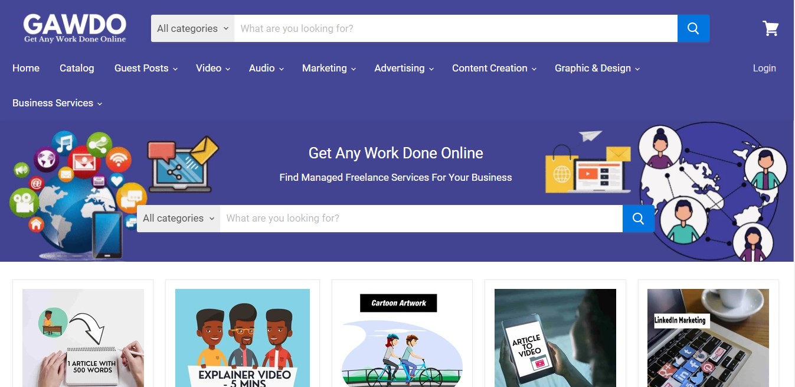Expand the Business Services menu
This screenshot has width=795, height=387.
pos(57,103)
